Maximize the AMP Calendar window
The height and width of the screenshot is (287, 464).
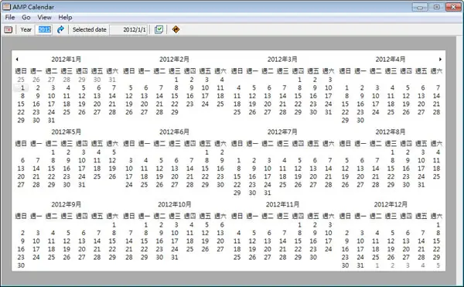point(436,7)
